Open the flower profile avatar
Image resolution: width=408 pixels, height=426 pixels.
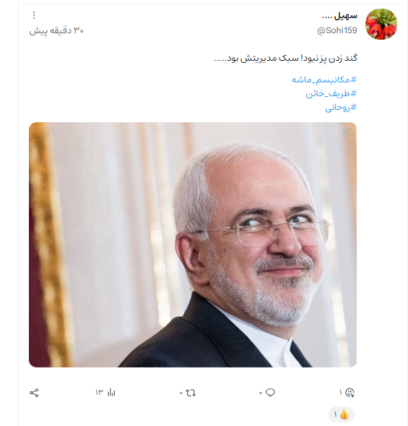point(381,24)
